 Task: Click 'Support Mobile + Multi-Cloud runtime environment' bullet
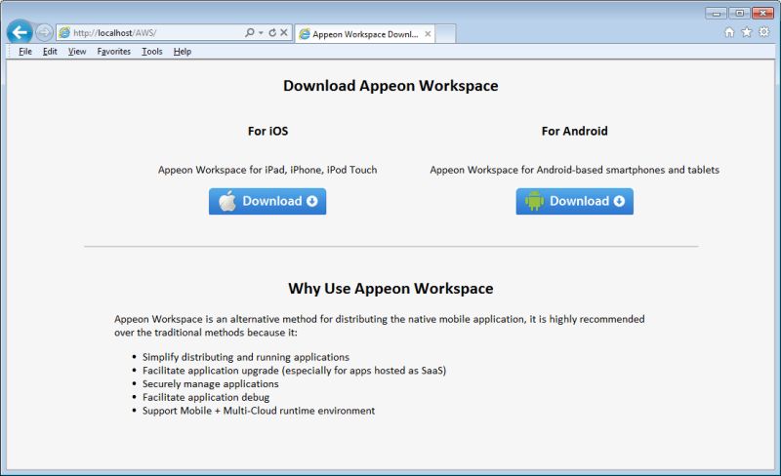point(259,411)
